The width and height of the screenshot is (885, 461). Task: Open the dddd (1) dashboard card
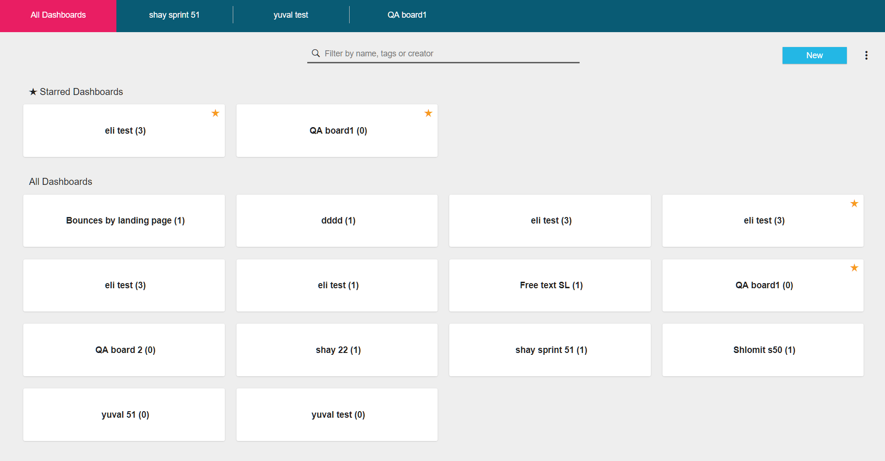pyautogui.click(x=337, y=220)
